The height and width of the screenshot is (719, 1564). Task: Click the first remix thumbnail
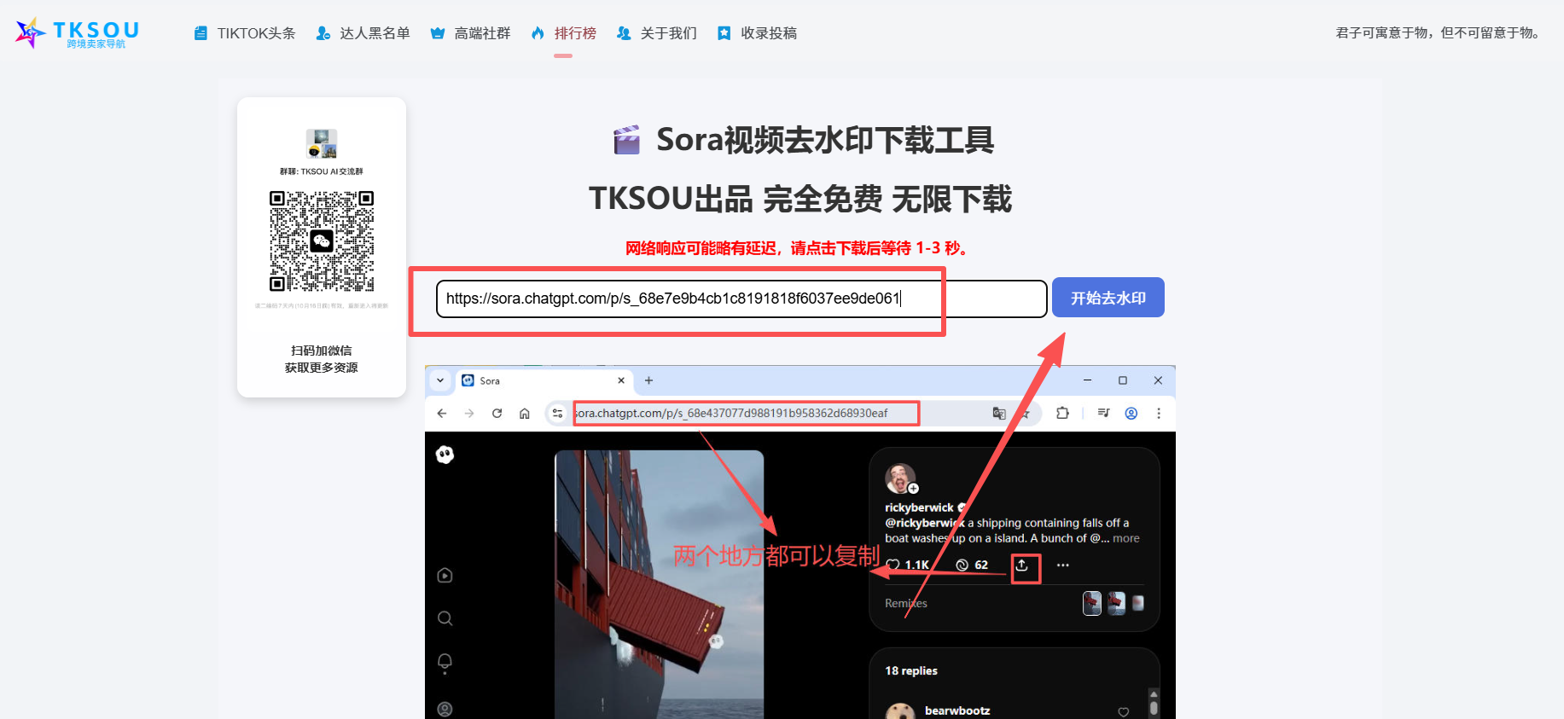point(1092,603)
